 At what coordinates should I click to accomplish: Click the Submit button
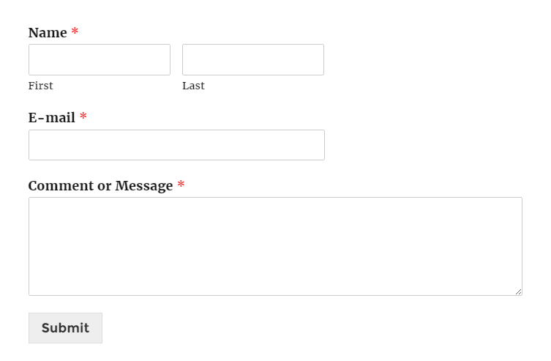coord(65,328)
